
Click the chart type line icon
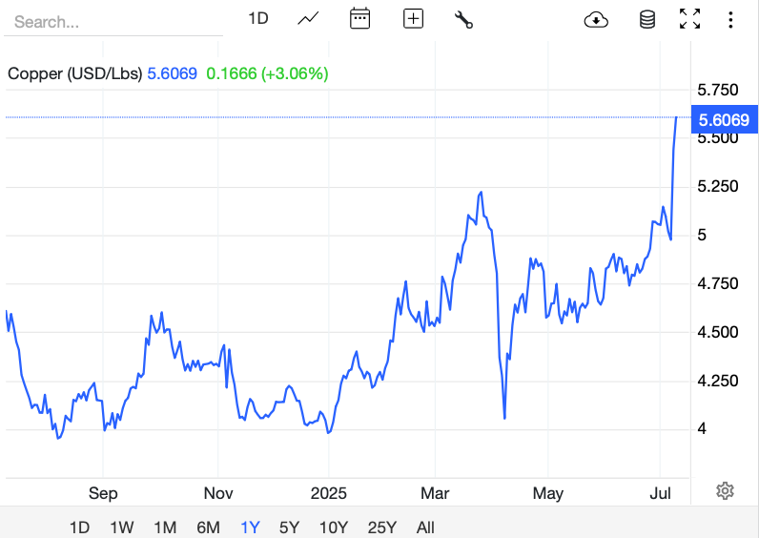click(x=308, y=19)
